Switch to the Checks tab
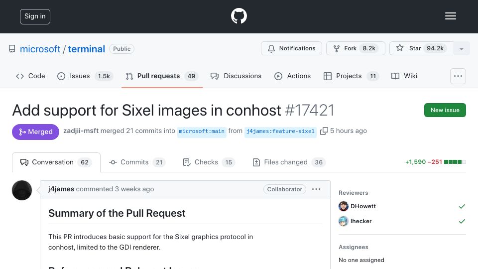The width and height of the screenshot is (478, 269). (209, 162)
